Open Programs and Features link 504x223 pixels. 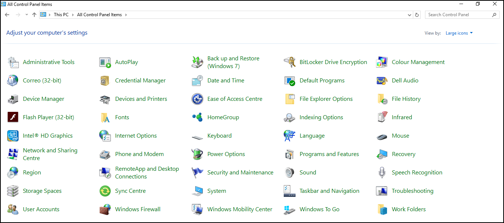pos(329,154)
